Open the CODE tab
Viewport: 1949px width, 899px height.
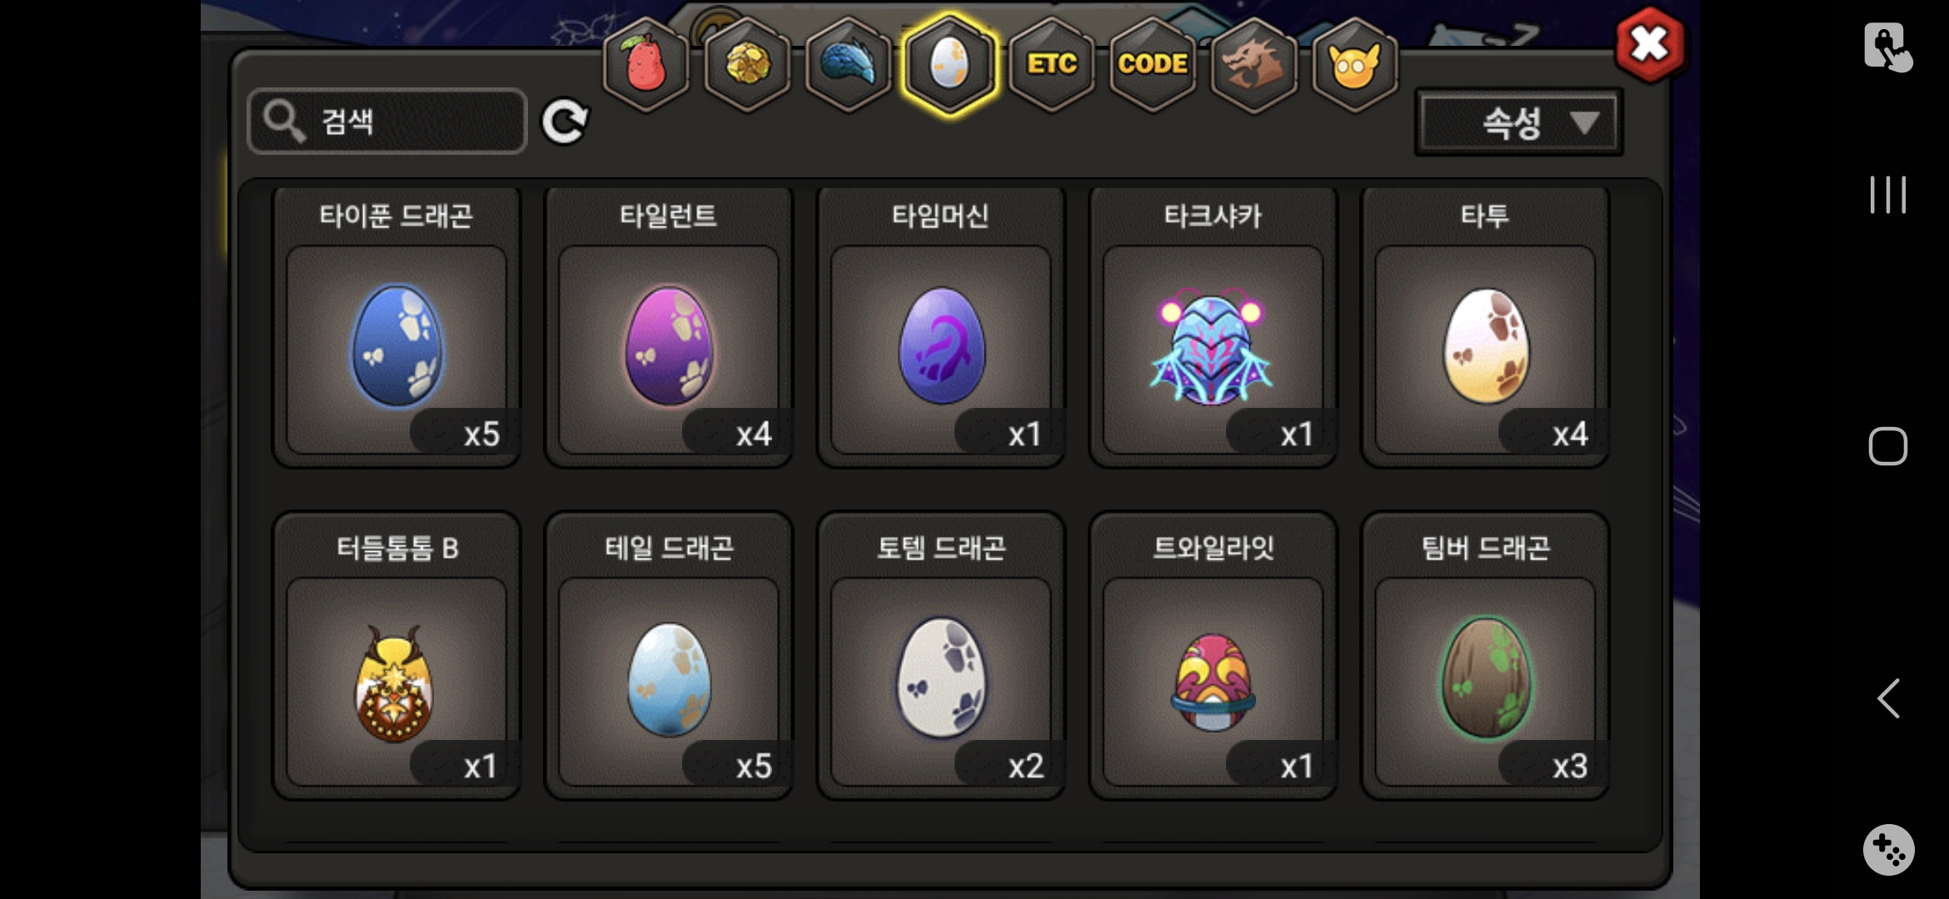click(1153, 63)
